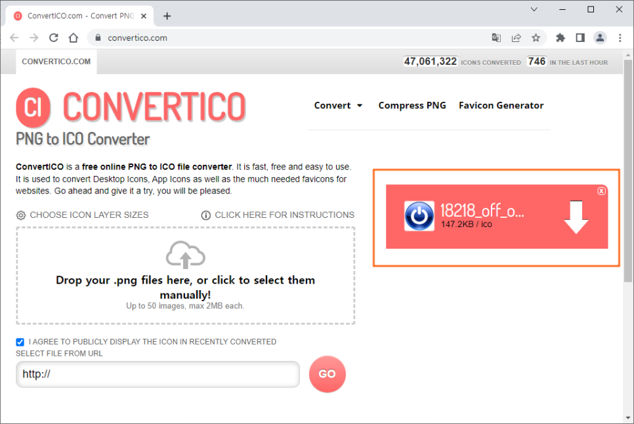This screenshot has height=424, width=634.
Task: Click CHOOSE ICON LAYER SIZES link
Action: coord(89,215)
